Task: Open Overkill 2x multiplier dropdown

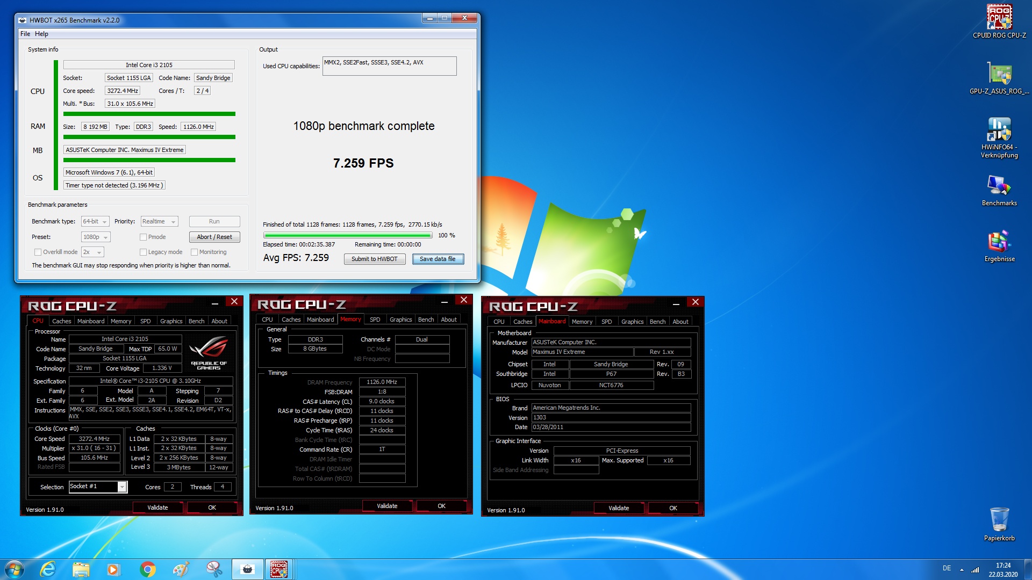Action: [92, 252]
